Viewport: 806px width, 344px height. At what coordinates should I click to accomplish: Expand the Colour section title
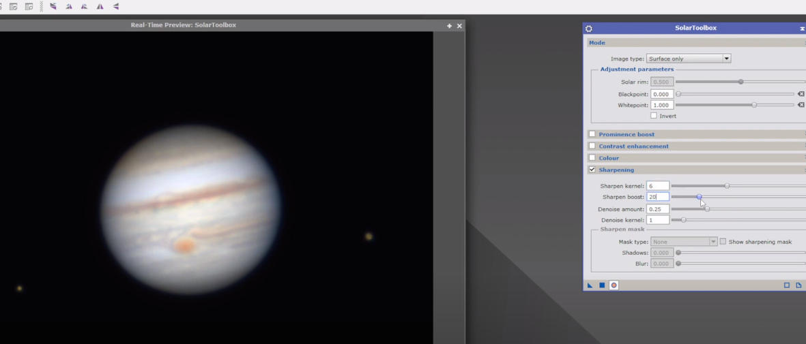(x=609, y=158)
